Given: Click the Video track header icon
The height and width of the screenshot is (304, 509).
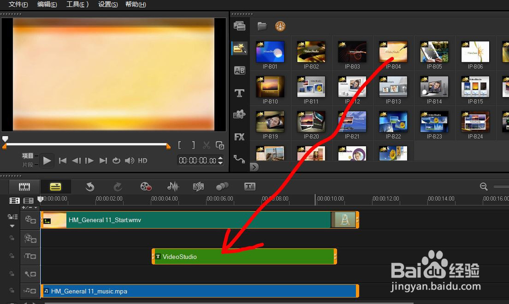Looking at the screenshot, I should (31, 220).
